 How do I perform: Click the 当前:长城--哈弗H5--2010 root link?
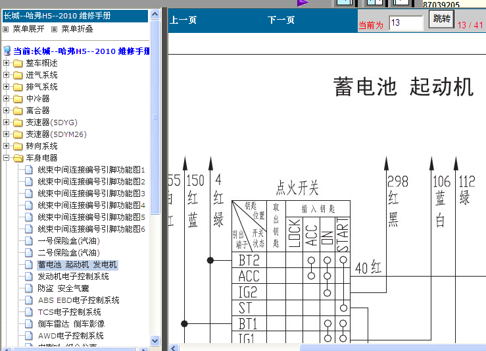82,51
